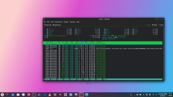Open the application launcher in the taskbar
Viewport: 173px width, 97px height.
click(x=2, y=95)
